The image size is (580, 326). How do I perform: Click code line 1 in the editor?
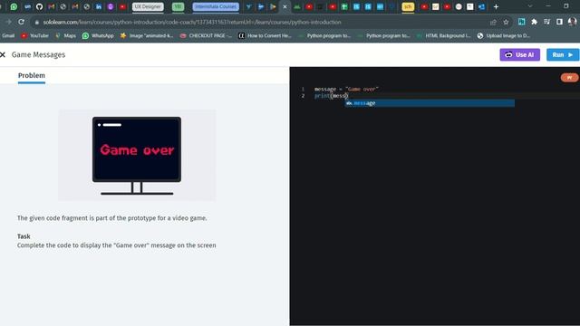click(346, 89)
